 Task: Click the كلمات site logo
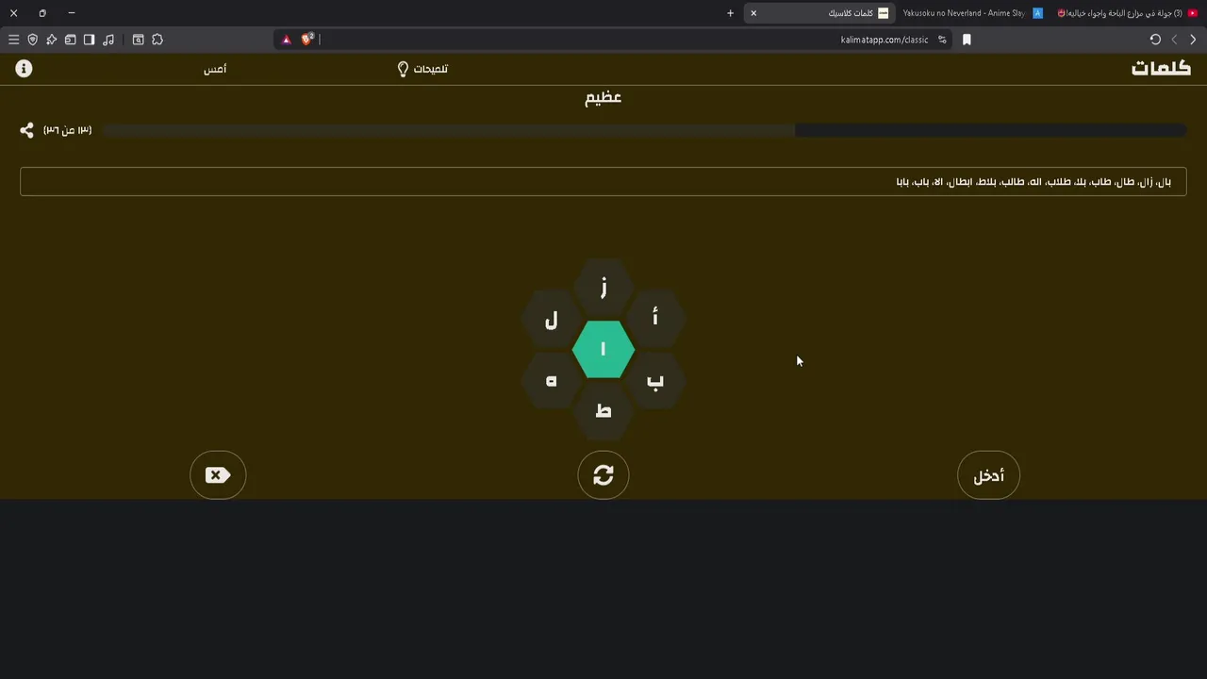click(x=1161, y=69)
